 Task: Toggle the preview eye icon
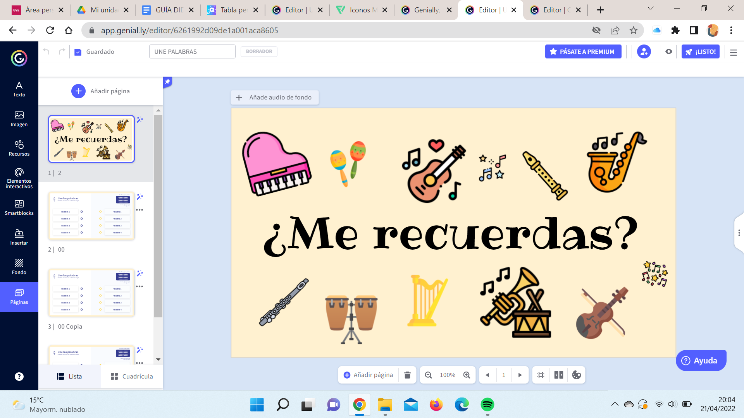[669, 51]
